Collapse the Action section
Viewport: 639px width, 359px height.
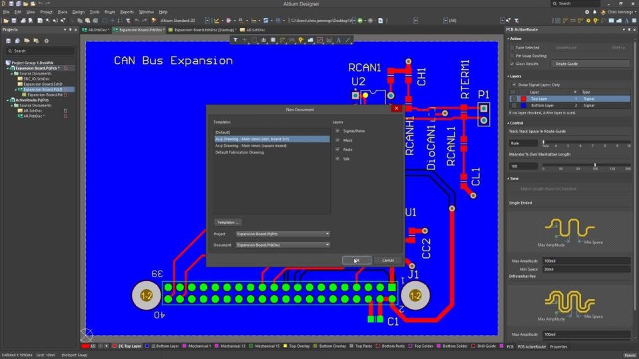click(509, 39)
